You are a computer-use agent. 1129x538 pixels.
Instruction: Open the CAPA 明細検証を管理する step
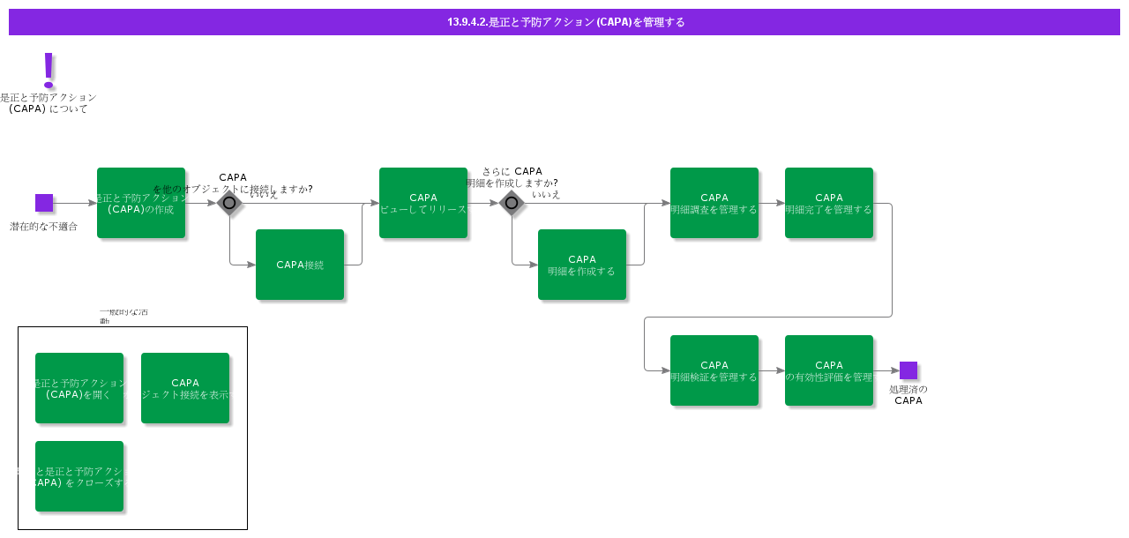coord(714,370)
